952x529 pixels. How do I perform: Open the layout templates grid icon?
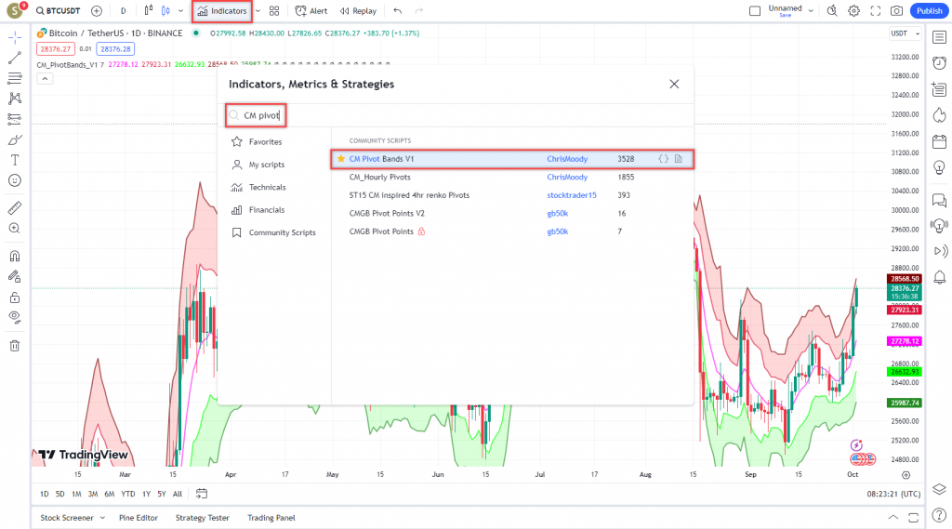pyautogui.click(x=274, y=11)
